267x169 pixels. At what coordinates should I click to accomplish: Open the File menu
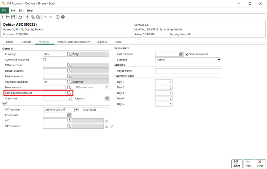[13, 11]
